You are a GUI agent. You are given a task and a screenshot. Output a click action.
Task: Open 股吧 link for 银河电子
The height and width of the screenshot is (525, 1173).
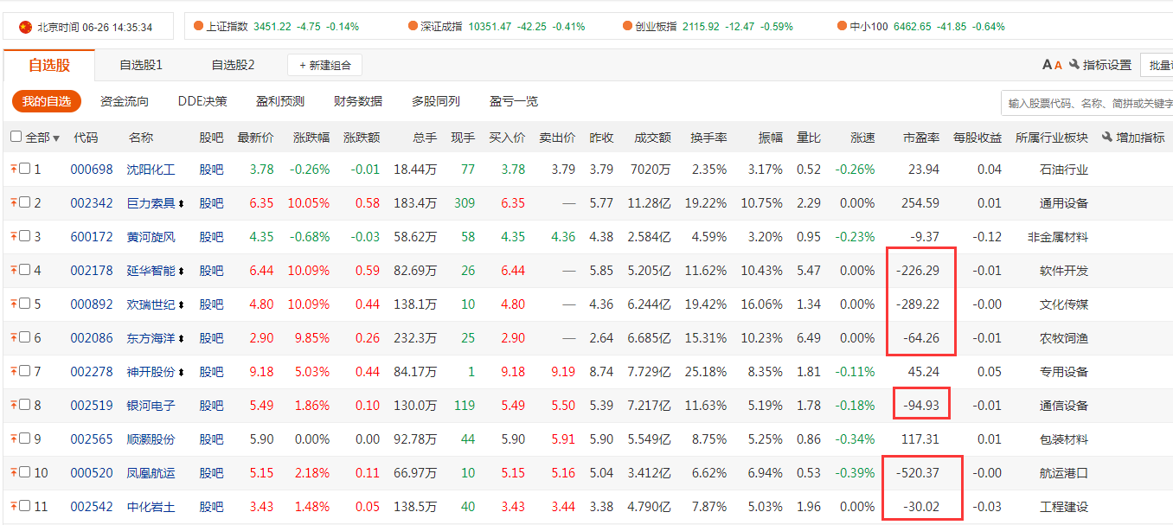coord(211,406)
